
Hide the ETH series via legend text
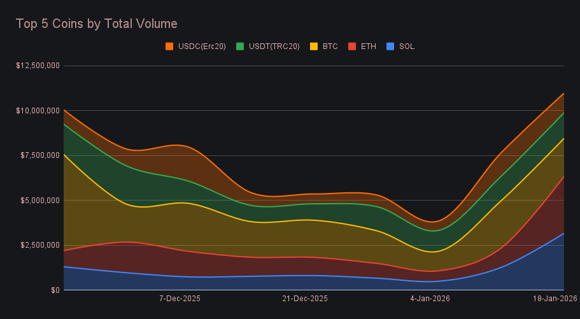pos(369,46)
